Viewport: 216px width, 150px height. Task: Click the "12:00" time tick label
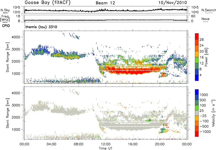tap(106, 144)
